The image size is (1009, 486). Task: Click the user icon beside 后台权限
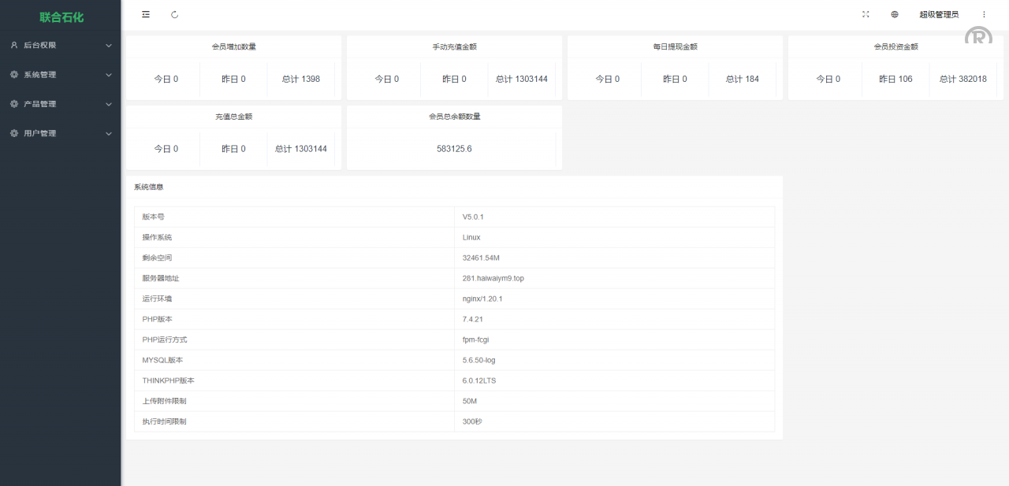pyautogui.click(x=14, y=46)
